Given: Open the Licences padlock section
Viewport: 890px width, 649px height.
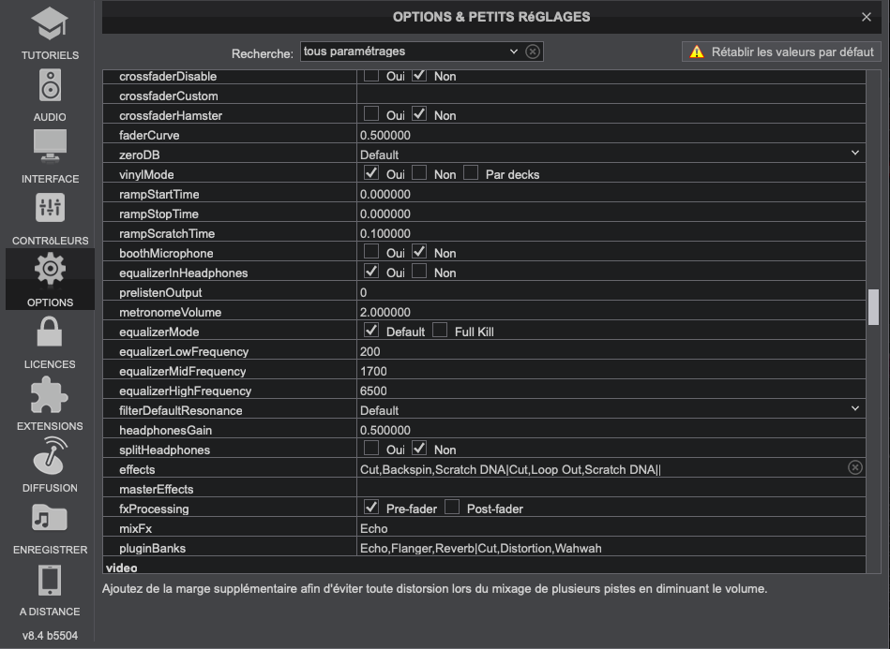Looking at the screenshot, I should [50, 338].
